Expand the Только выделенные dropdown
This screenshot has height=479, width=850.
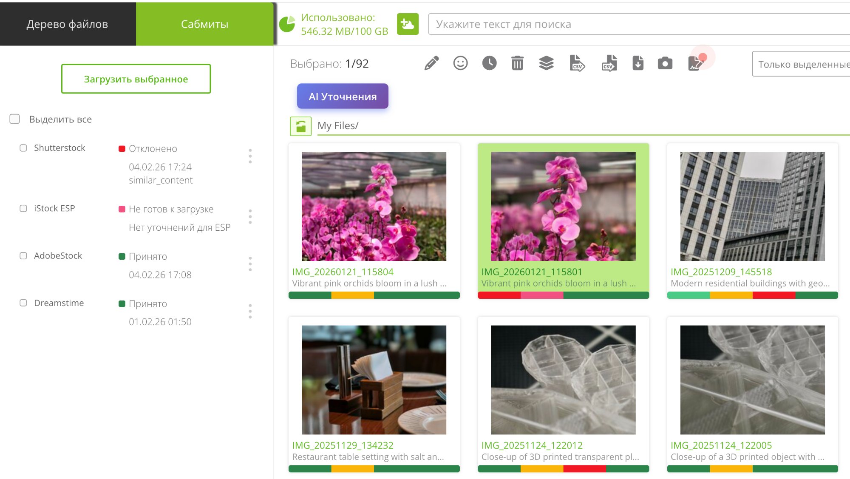[801, 64]
